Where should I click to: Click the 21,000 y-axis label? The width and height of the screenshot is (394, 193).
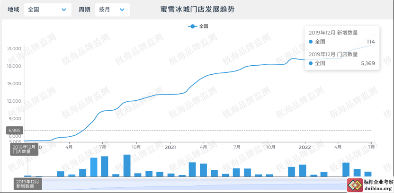coord(14,48)
